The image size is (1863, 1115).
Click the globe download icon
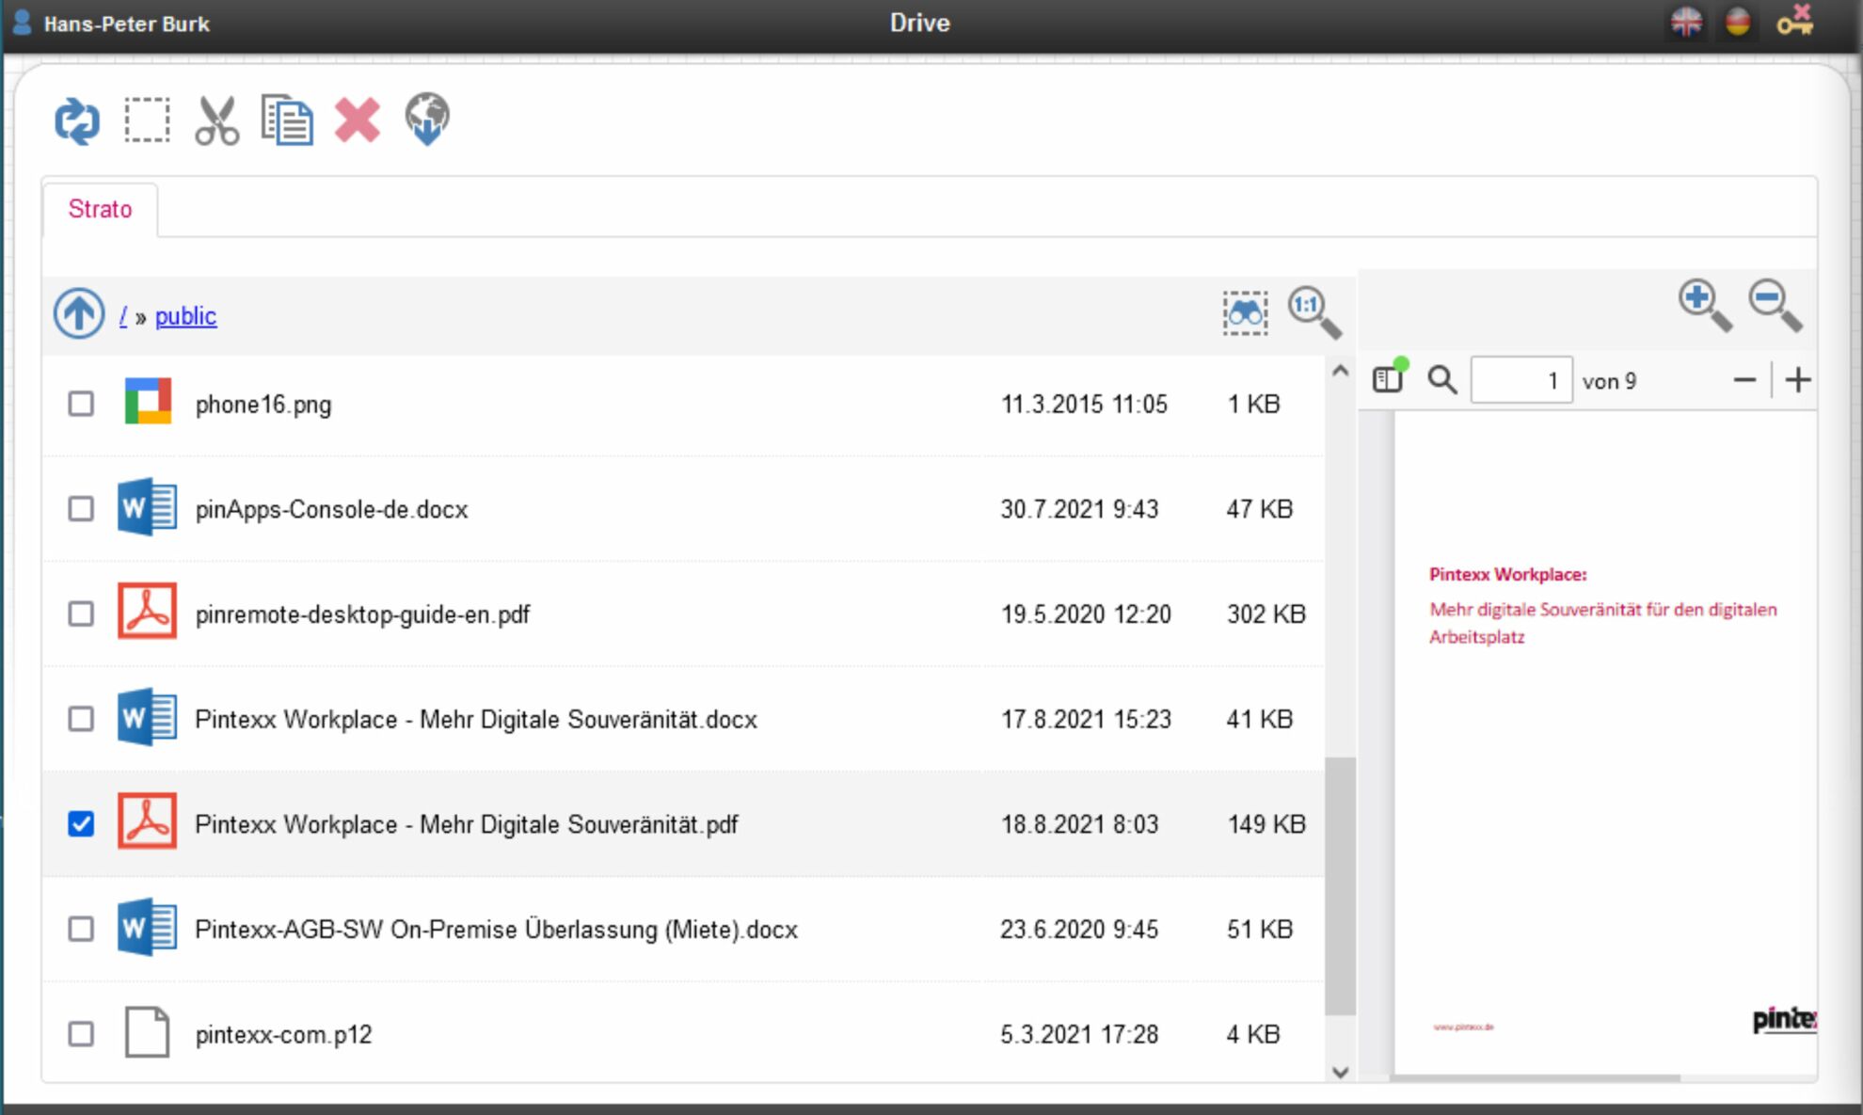[x=427, y=119]
